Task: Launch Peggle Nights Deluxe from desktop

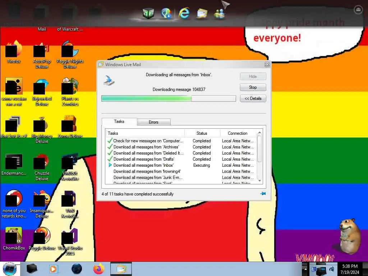Action: [70, 55]
